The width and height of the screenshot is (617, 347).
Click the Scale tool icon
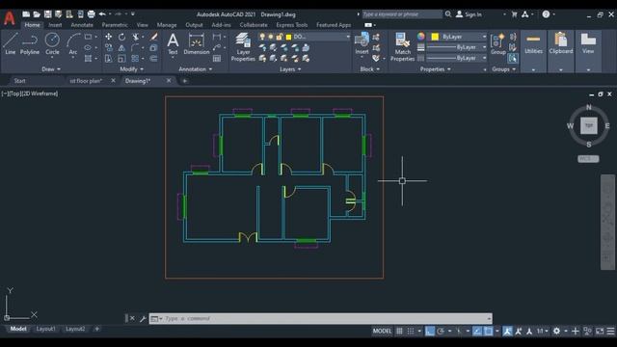click(122, 59)
